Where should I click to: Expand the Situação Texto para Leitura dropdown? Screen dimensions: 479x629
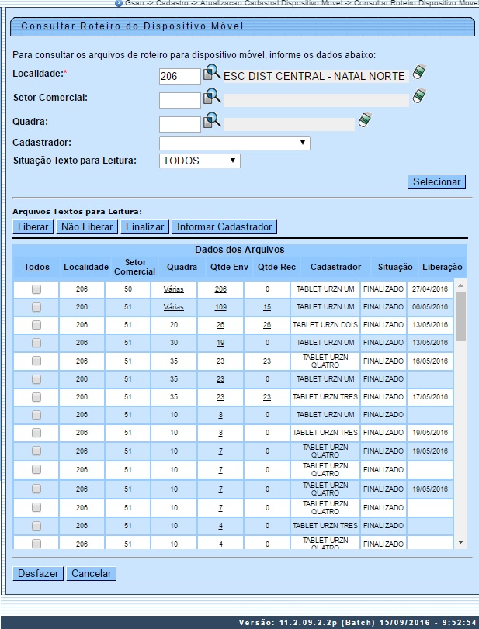200,161
